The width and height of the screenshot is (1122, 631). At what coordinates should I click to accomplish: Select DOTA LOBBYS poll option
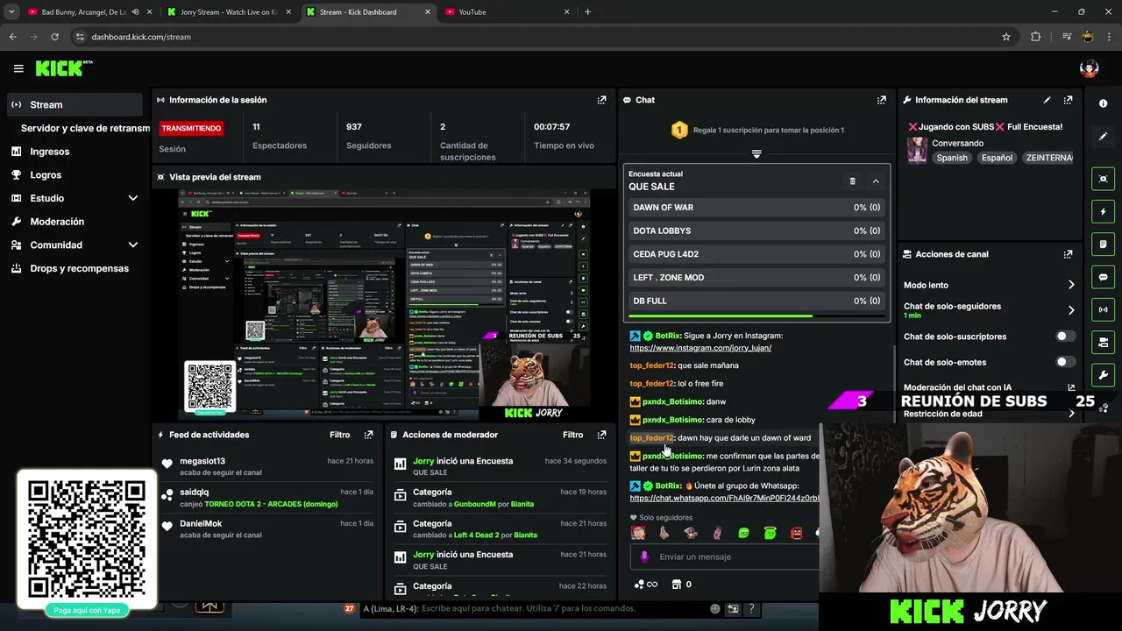pos(756,230)
